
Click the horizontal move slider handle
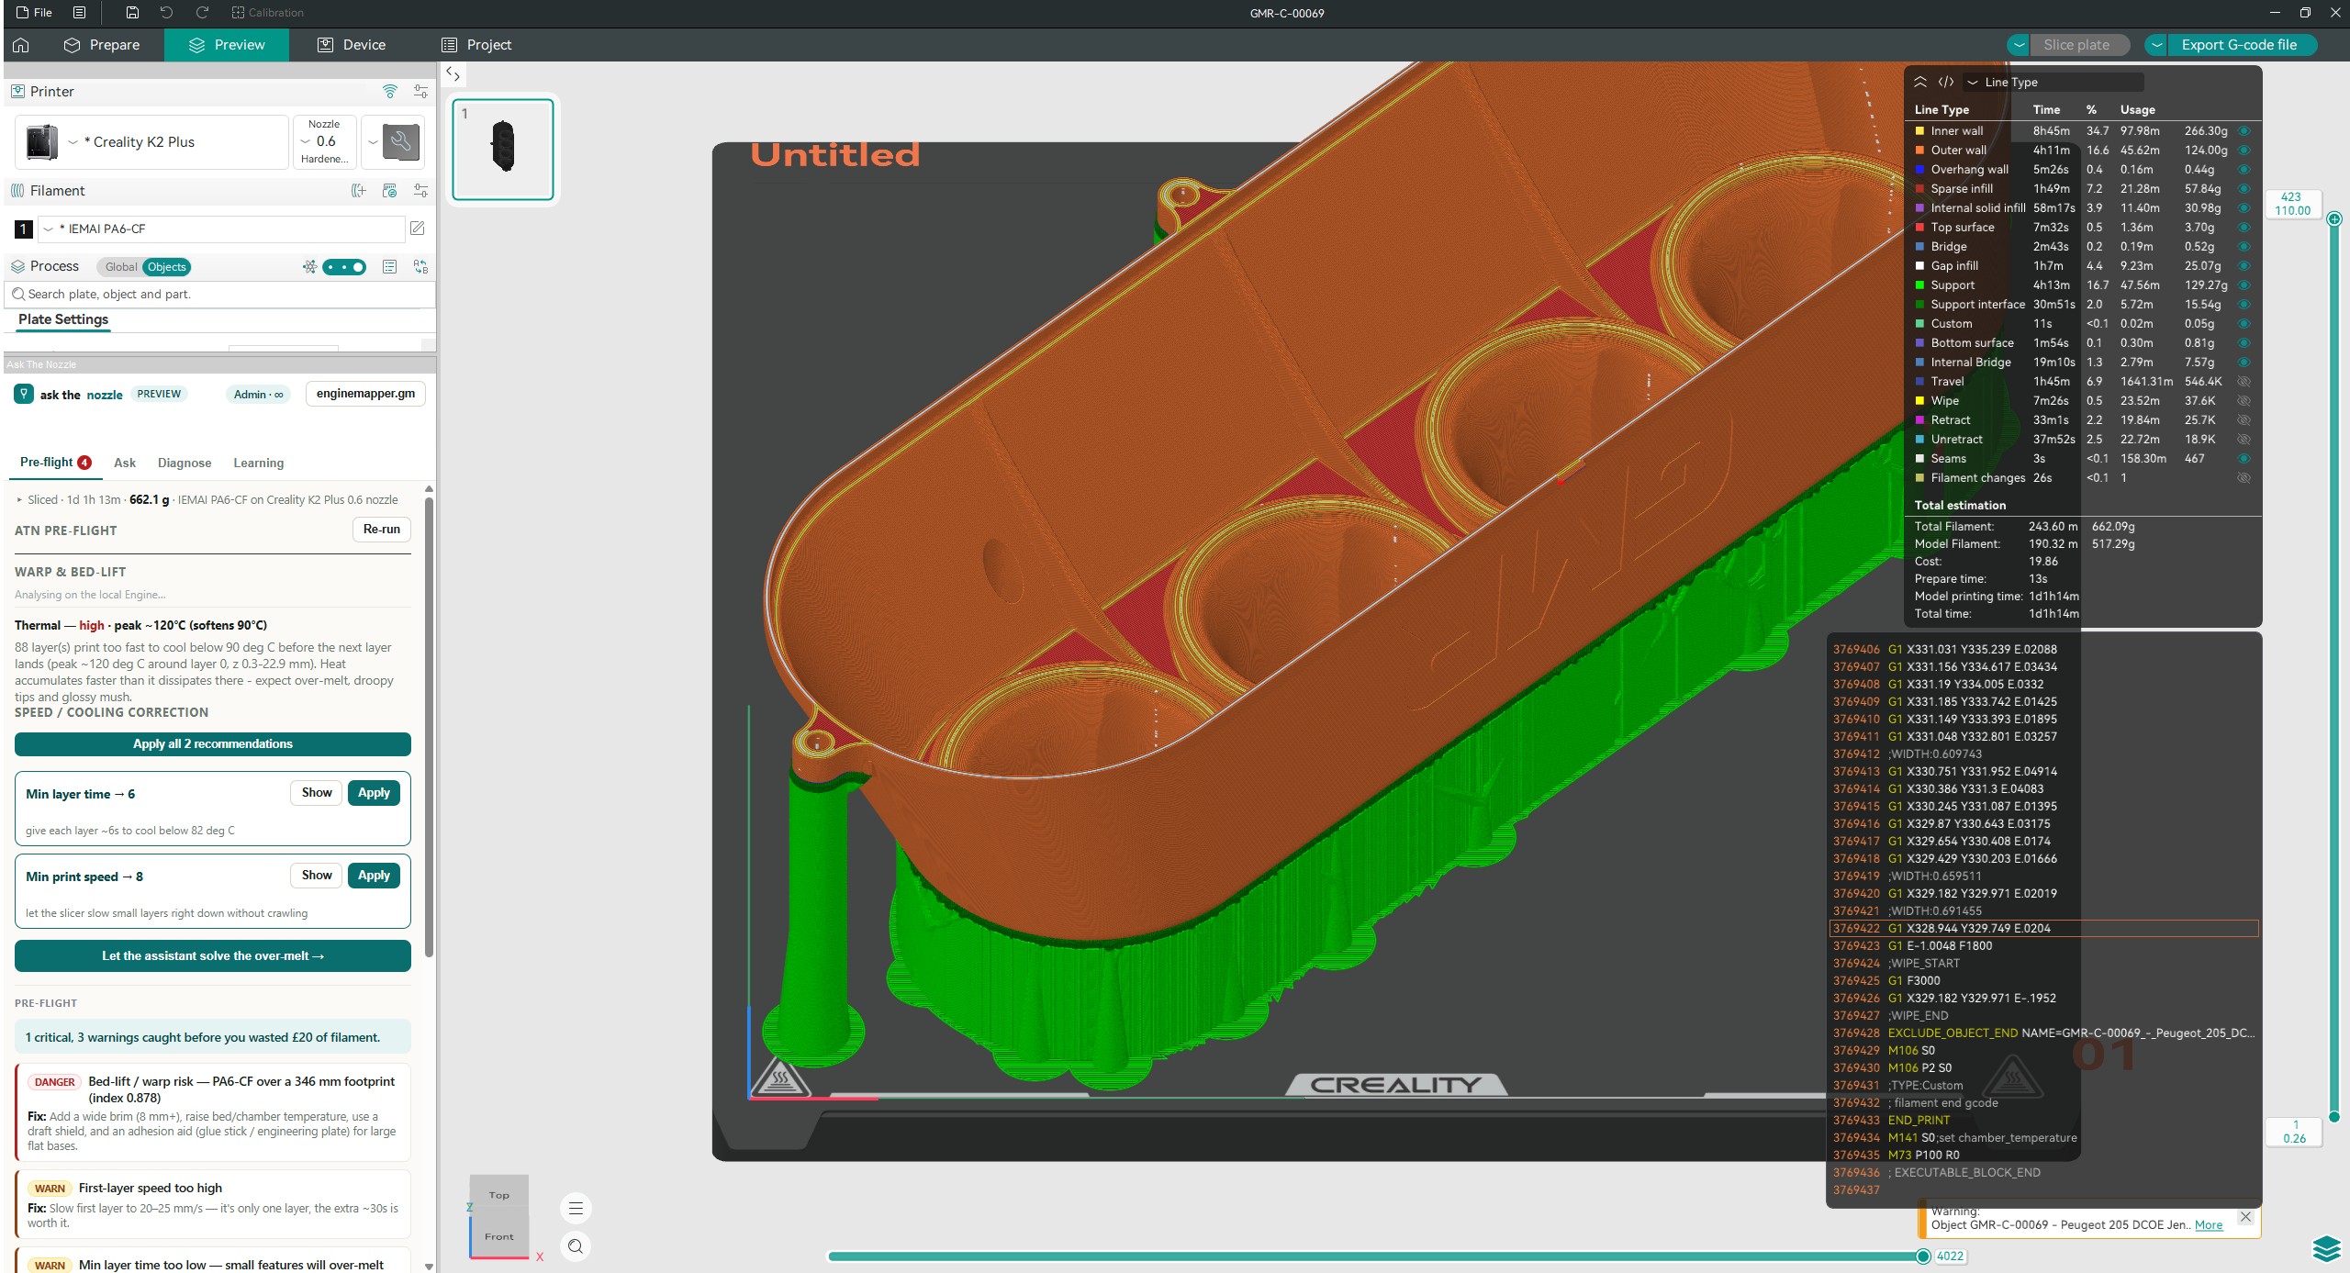[1923, 1256]
